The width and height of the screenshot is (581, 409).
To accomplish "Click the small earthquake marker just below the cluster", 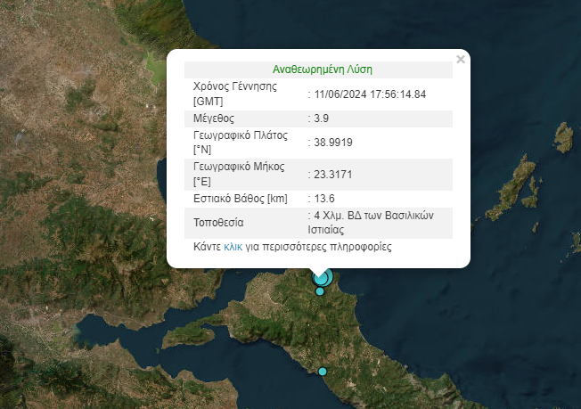I will pyautogui.click(x=320, y=291).
